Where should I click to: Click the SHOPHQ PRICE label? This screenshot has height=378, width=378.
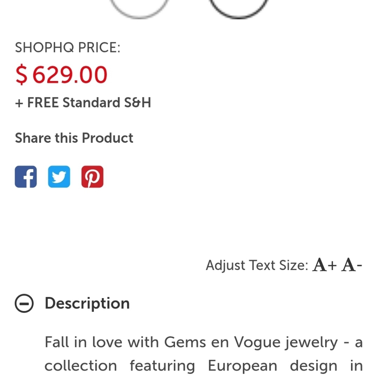(x=68, y=47)
